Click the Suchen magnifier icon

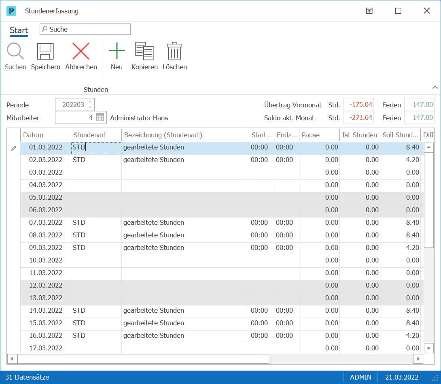tap(15, 51)
